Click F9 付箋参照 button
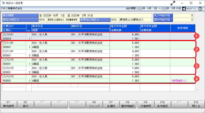The image size is (205, 113). (146, 104)
